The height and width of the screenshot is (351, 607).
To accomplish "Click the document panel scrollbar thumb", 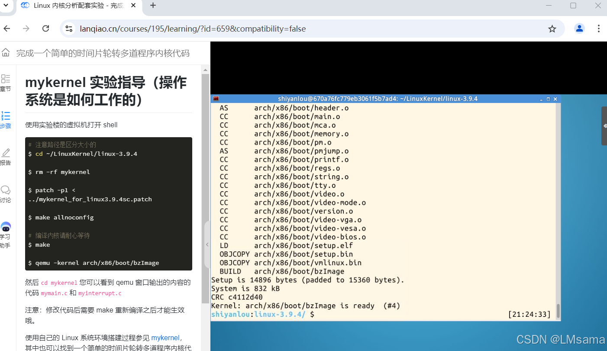I will (205, 188).
